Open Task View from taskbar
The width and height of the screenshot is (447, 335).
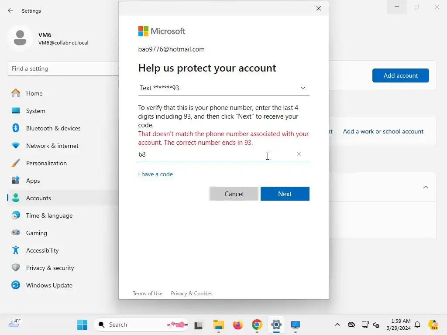[199, 325]
